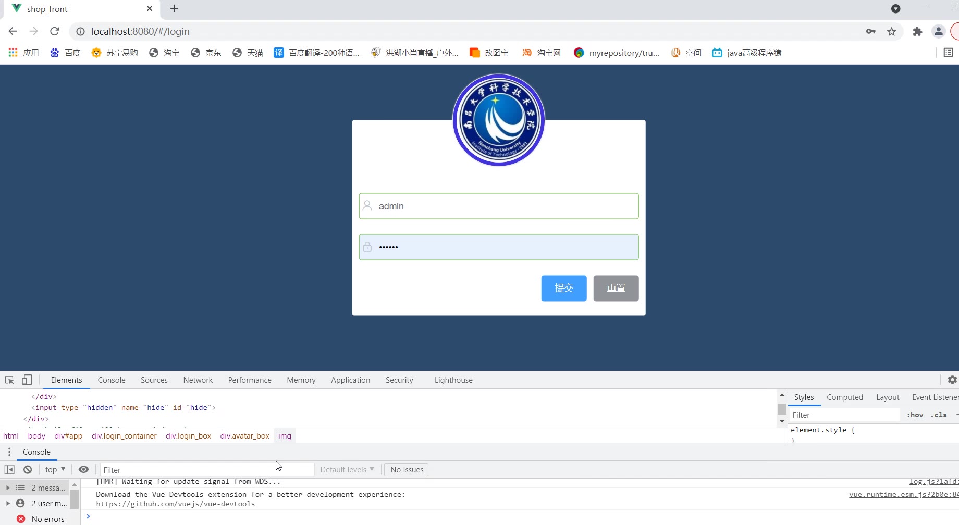
Task: Open the 淘宝网 bookmark
Action: (542, 53)
